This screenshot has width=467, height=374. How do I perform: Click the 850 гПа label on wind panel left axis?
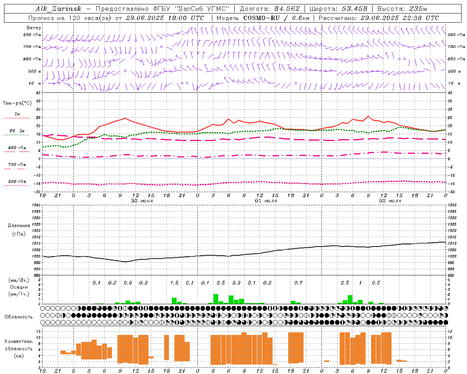pyautogui.click(x=32, y=59)
